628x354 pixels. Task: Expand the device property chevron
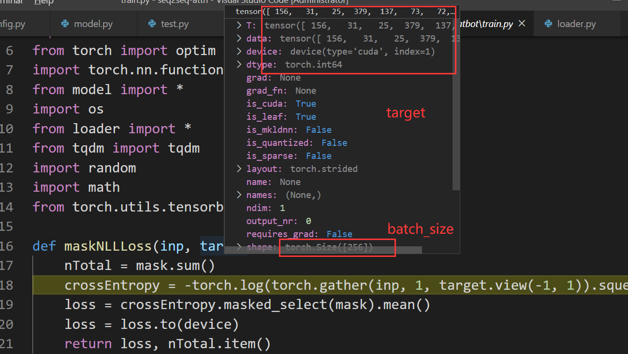click(x=239, y=52)
